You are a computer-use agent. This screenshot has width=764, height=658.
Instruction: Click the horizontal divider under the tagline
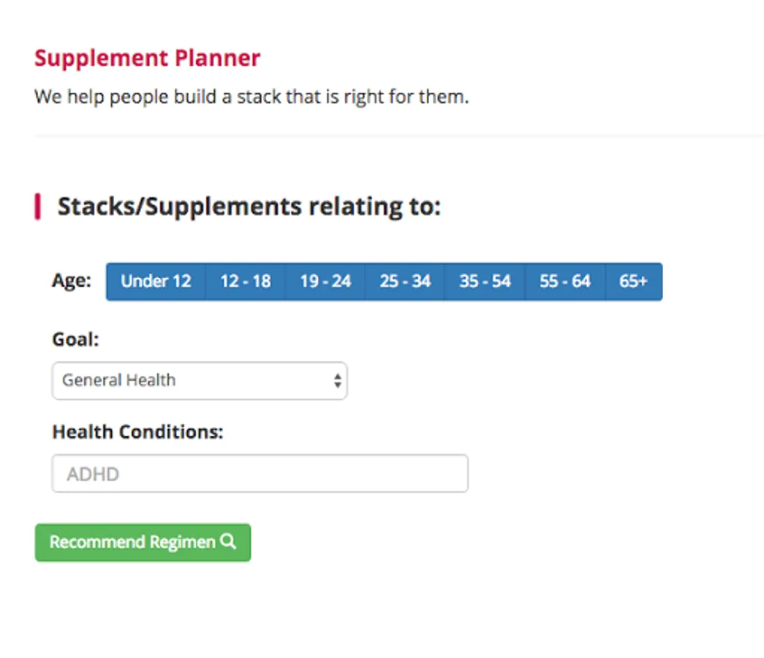click(x=398, y=136)
